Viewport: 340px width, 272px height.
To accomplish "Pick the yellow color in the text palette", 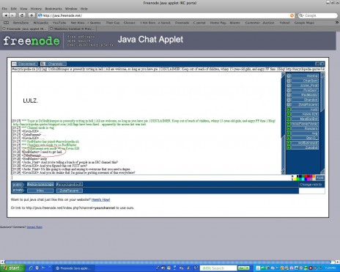I will 295,179.
